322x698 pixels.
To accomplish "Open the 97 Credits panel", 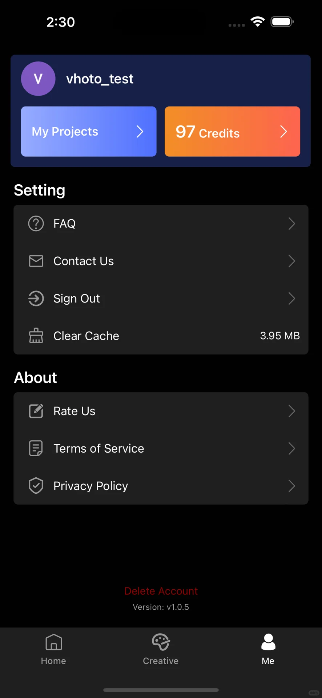I will click(x=232, y=132).
